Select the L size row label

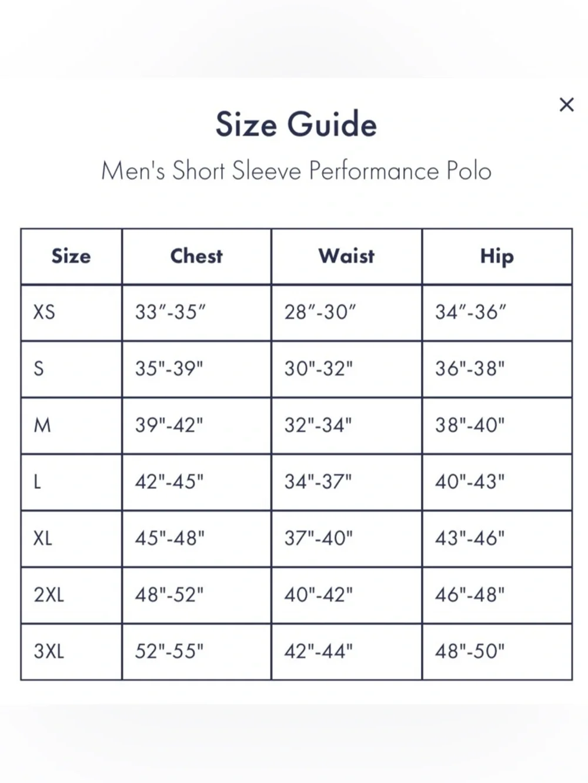(x=37, y=482)
